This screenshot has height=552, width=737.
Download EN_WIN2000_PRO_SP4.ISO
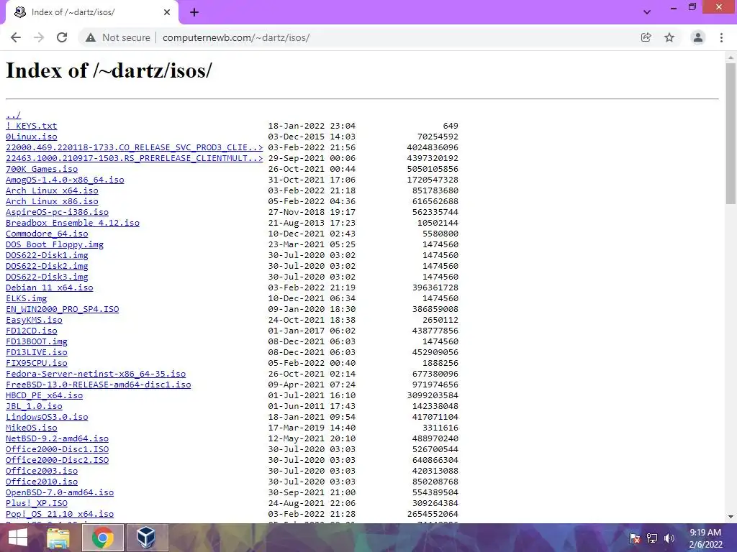click(62, 309)
